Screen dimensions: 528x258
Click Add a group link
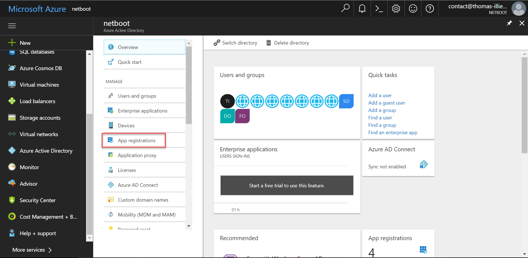(382, 110)
